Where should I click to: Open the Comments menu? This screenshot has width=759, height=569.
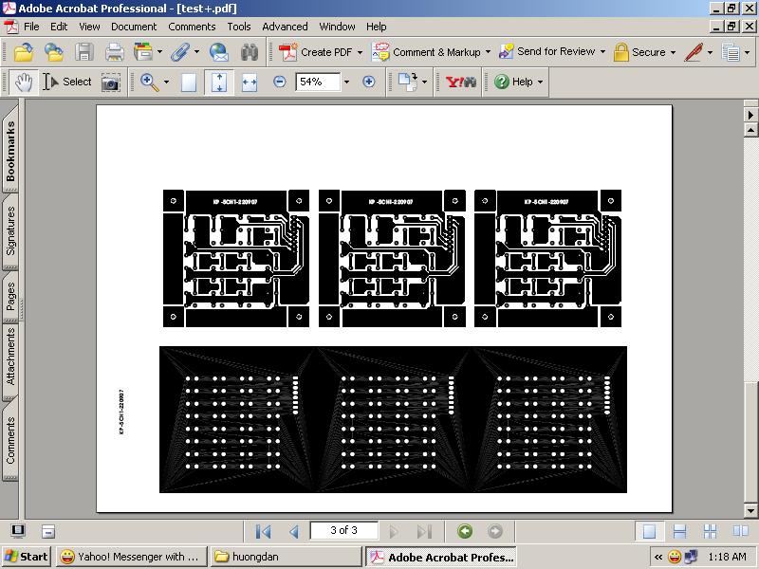[x=192, y=27]
